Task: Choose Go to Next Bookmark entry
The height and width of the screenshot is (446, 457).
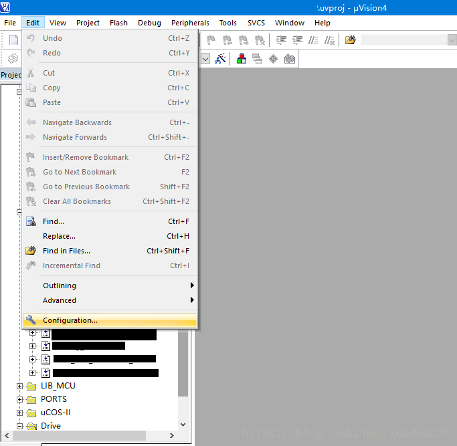Action: 110,172
